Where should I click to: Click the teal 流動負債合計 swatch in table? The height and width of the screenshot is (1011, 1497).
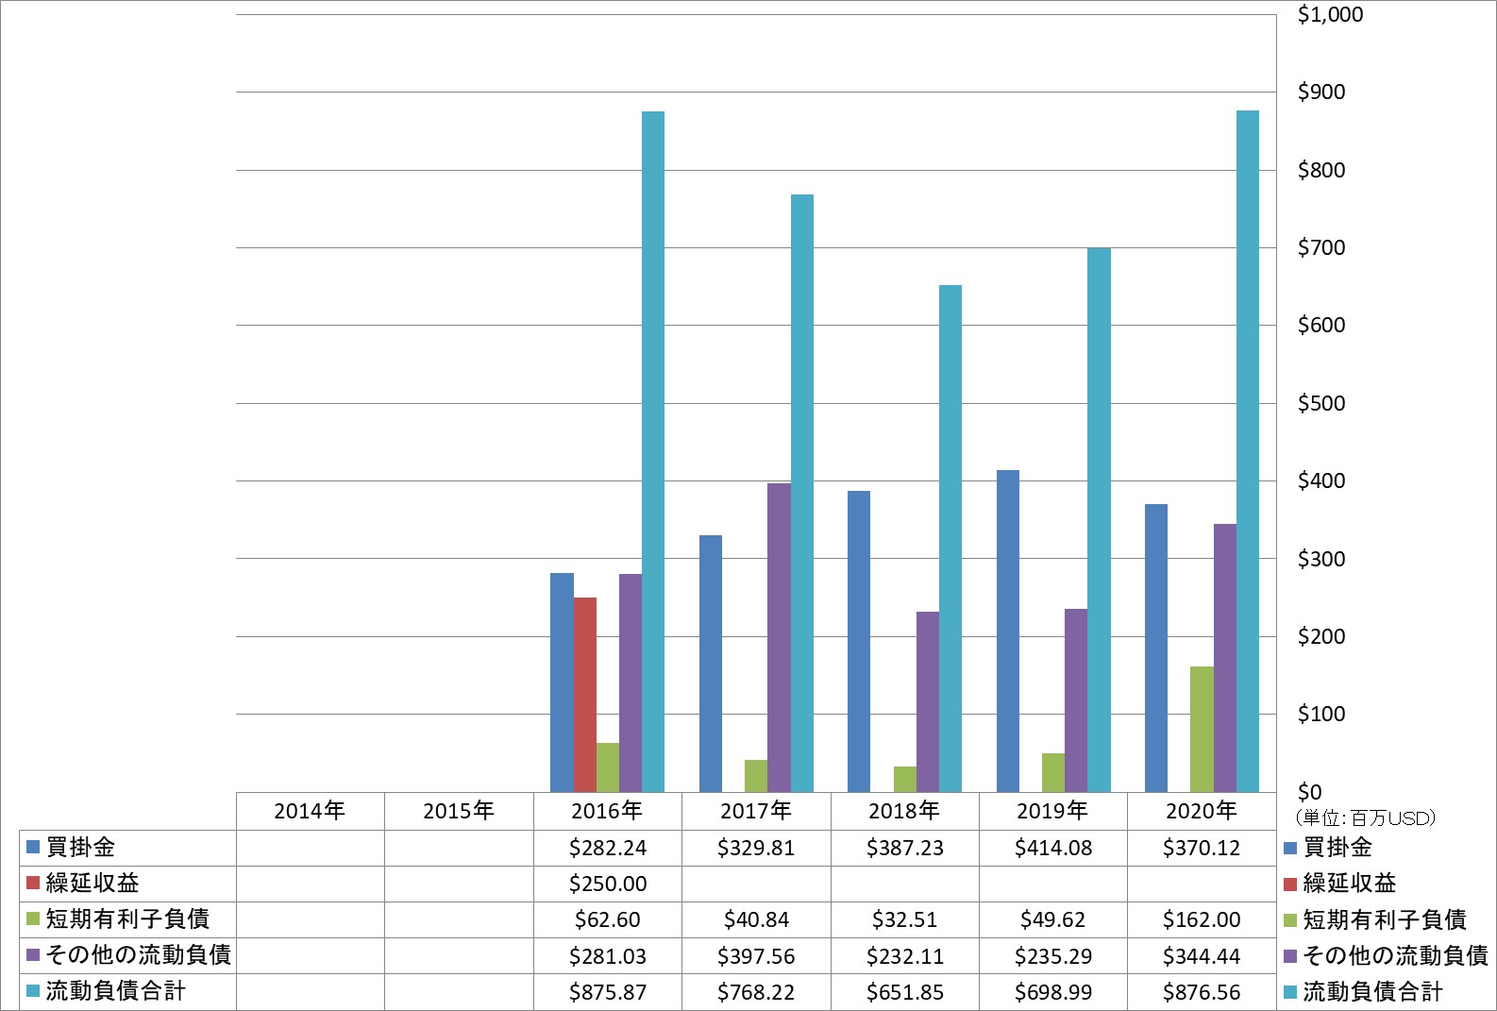[x=33, y=990]
